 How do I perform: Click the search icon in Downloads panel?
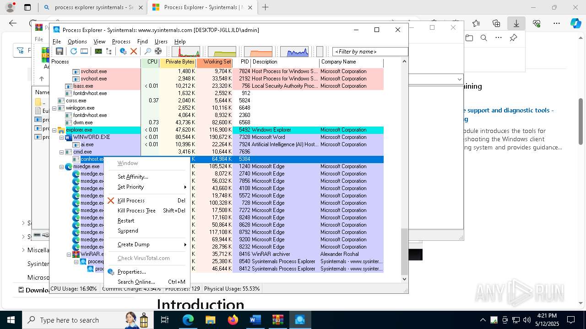(x=484, y=38)
